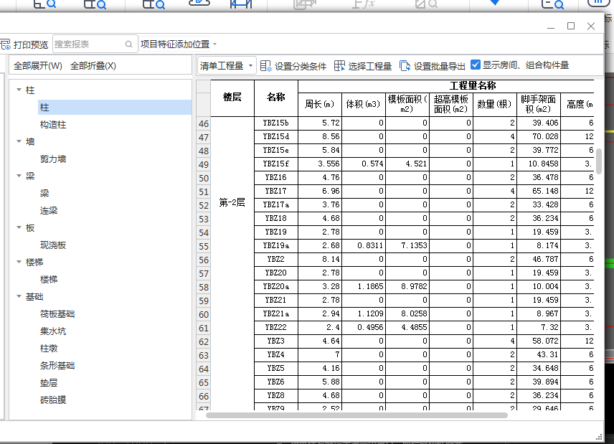Click the search magnifier in 搜索报表 box
This screenshot has width=614, height=444.
coord(129,44)
